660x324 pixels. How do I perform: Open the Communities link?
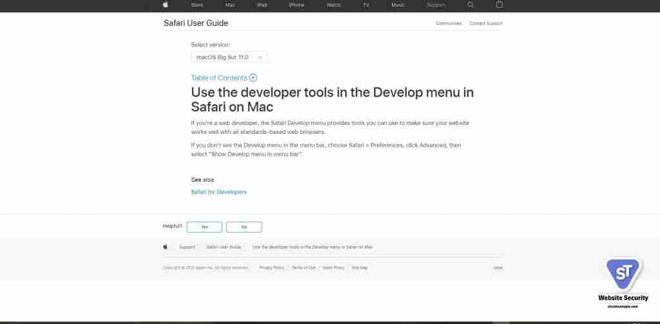coord(449,24)
